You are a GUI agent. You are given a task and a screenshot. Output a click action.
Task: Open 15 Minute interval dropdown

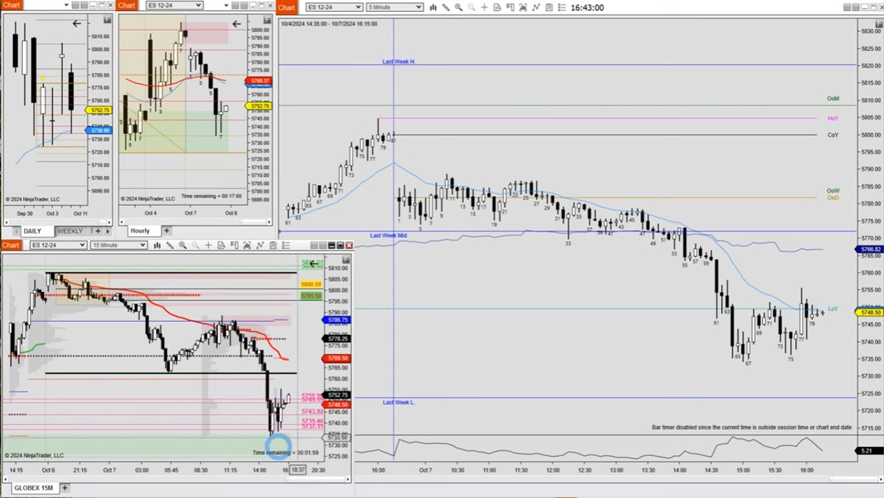coord(119,245)
